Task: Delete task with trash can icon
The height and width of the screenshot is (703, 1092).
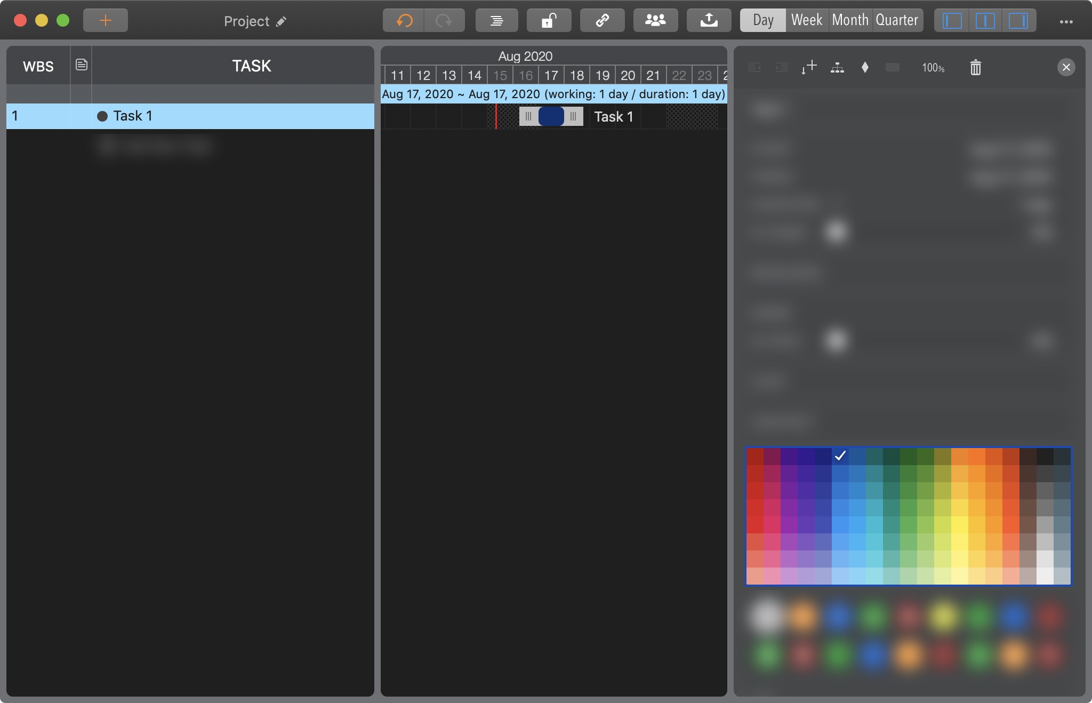Action: coord(975,68)
